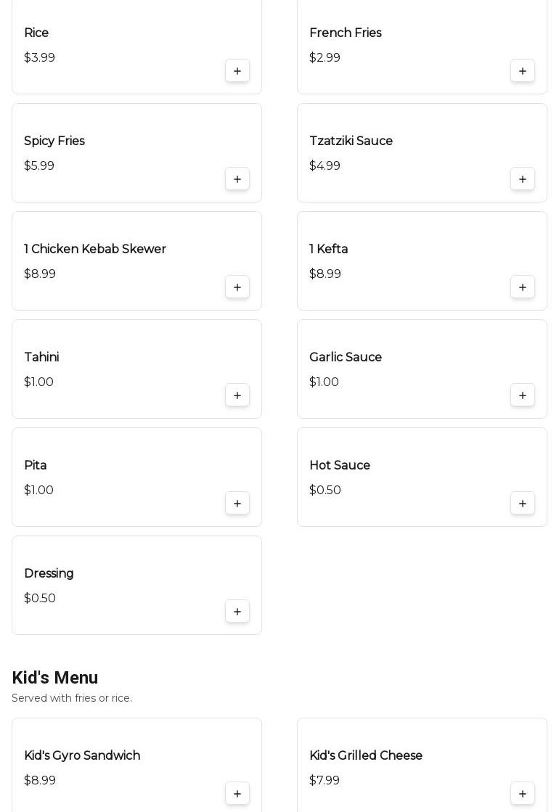
Task: Add Tahini to the order
Action: point(237,395)
